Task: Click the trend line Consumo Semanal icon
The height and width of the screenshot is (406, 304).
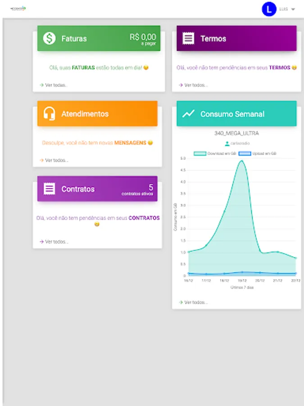Action: coord(188,113)
